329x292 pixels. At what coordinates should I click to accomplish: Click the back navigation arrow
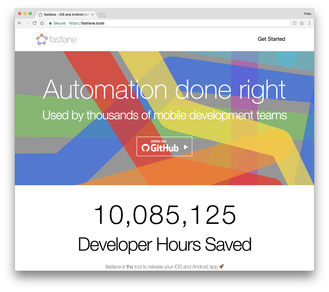pos(19,23)
